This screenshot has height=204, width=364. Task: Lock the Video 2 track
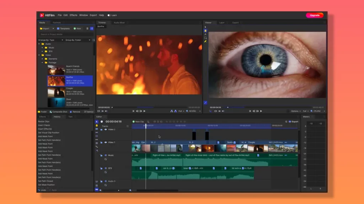coord(101,130)
